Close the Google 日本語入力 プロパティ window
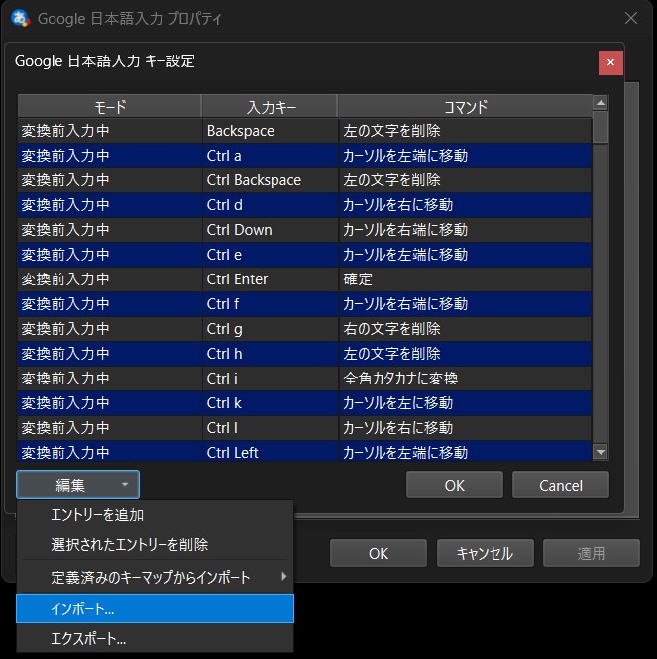The image size is (657, 659). pyautogui.click(x=631, y=19)
